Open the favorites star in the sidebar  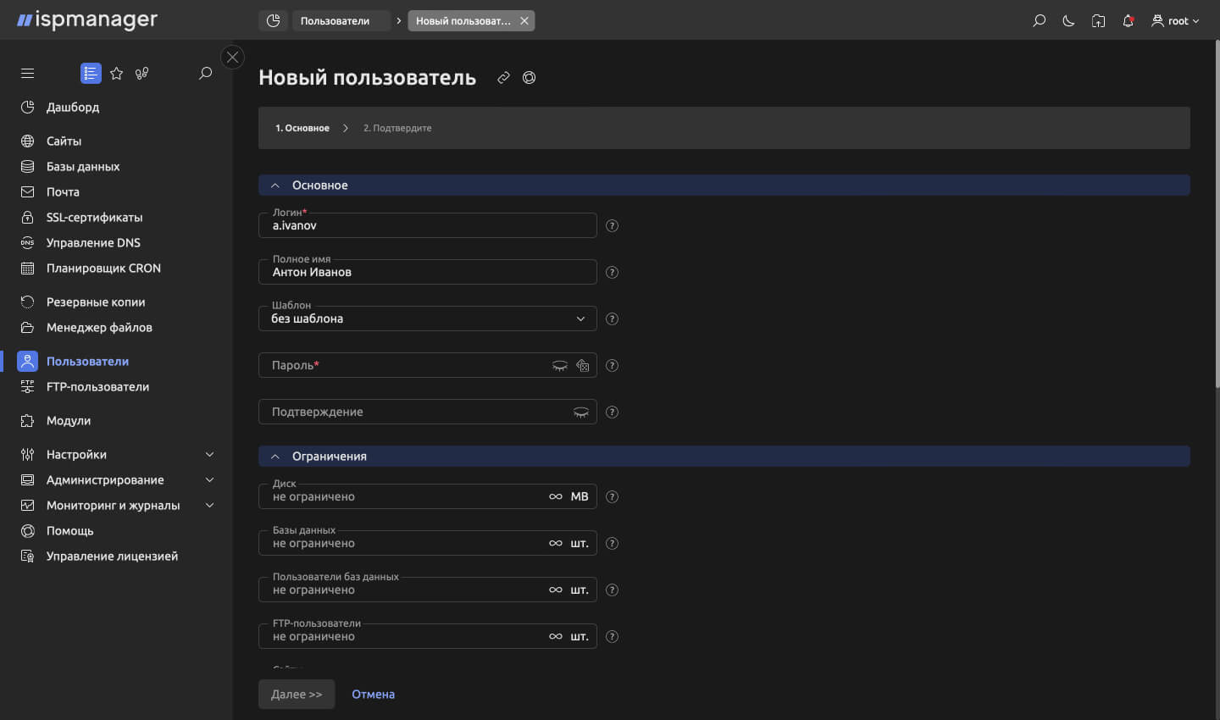116,73
